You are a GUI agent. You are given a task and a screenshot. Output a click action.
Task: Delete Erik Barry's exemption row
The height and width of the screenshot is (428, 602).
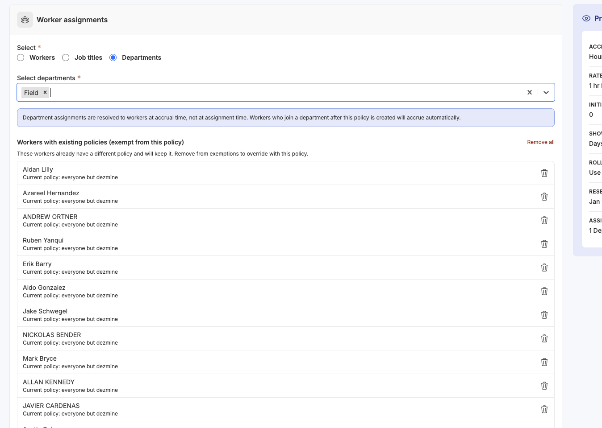tap(544, 267)
